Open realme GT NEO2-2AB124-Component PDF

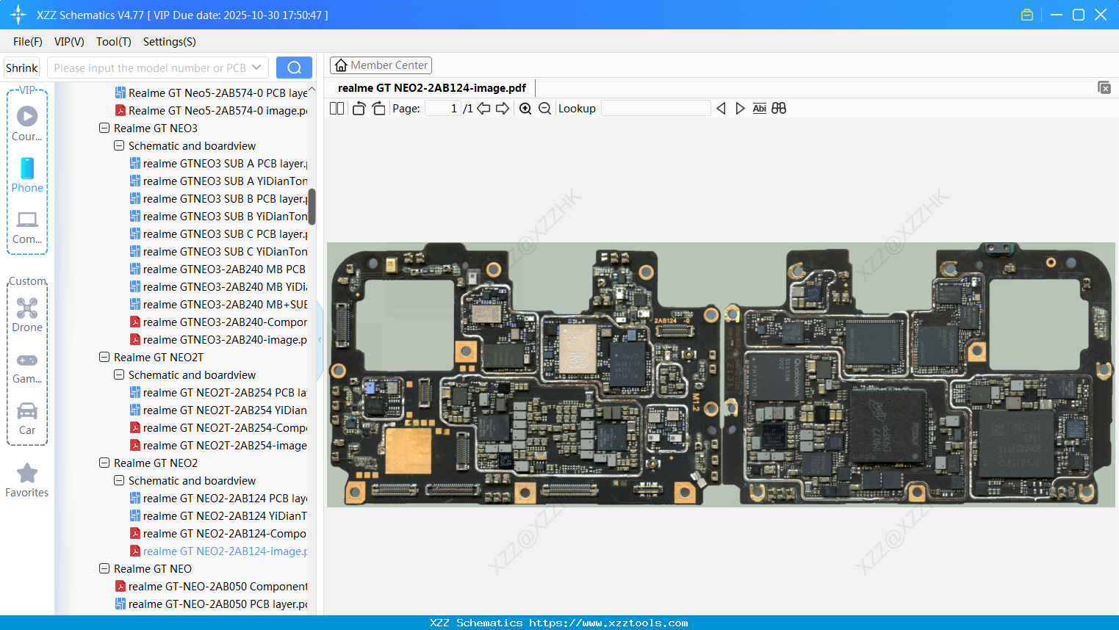tap(219, 533)
